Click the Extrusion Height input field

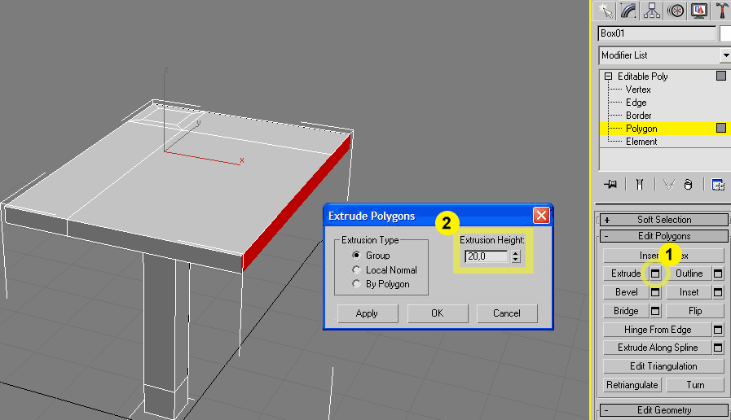tap(486, 256)
